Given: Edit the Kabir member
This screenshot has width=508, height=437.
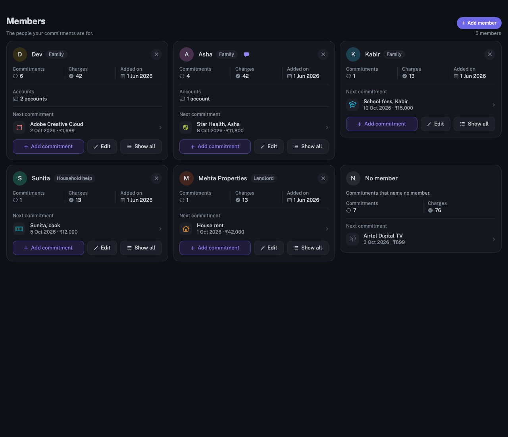Looking at the screenshot, I should pos(435,124).
